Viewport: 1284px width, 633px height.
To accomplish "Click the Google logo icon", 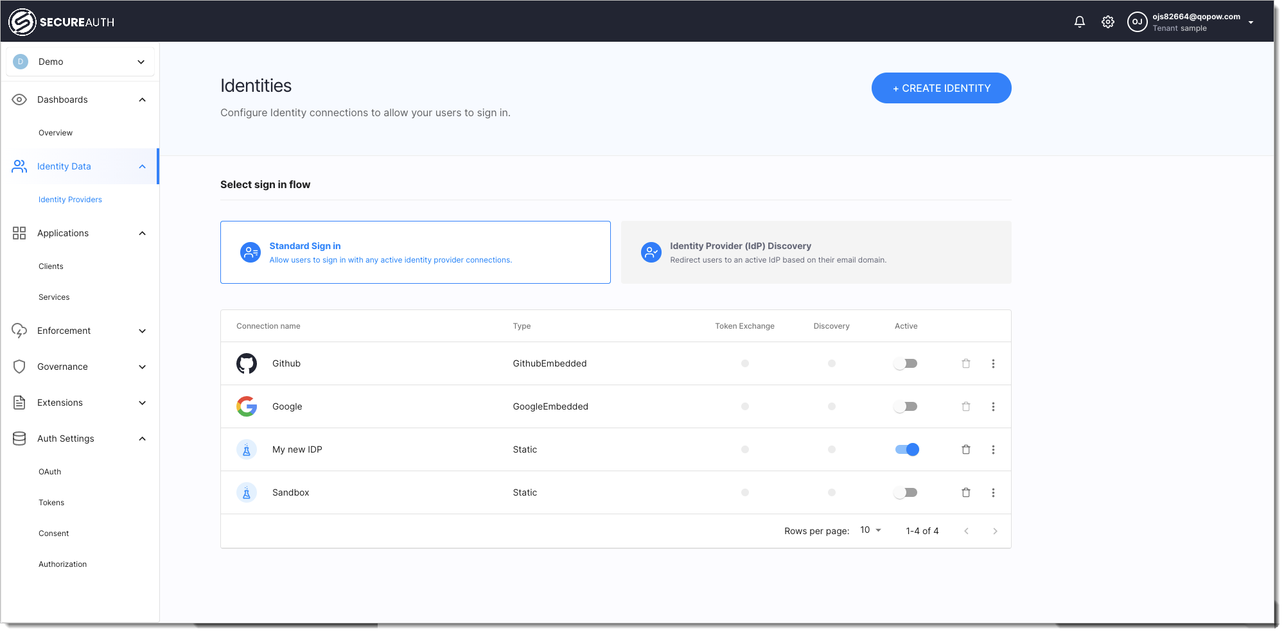I will point(247,406).
